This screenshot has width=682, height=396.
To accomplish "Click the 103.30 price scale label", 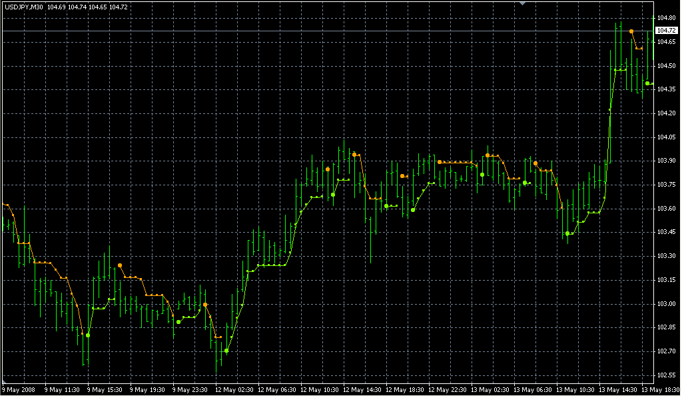I will coord(666,256).
